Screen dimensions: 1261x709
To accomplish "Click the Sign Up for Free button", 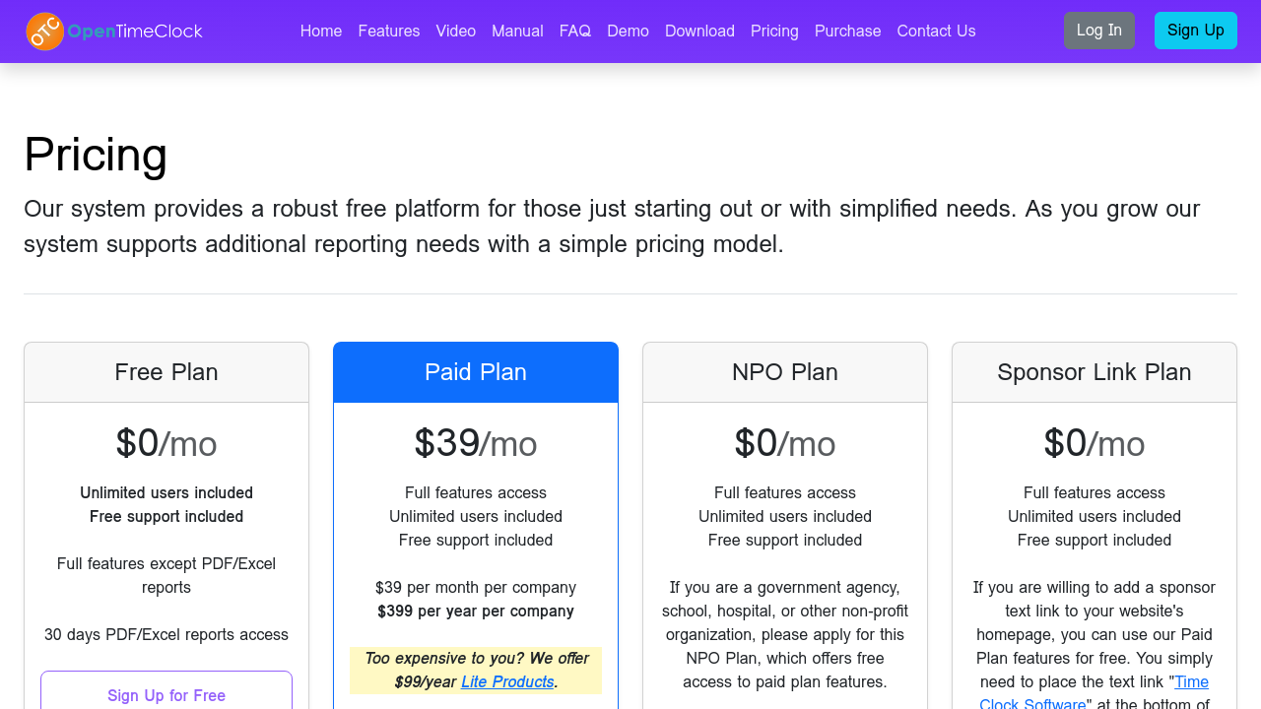I will click(166, 694).
